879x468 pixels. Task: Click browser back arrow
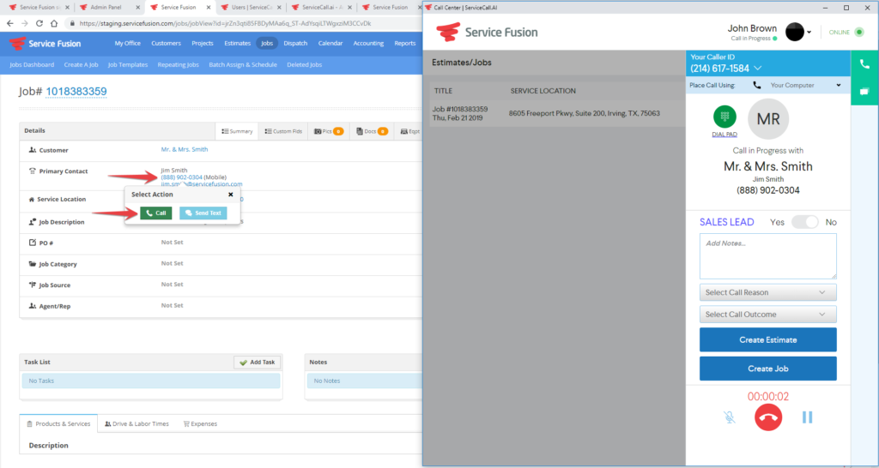pyautogui.click(x=9, y=23)
